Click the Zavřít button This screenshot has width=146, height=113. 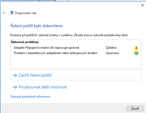click(x=135, y=108)
